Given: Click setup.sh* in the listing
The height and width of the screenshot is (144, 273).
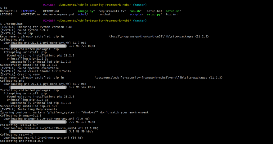Looking at the screenshot, I should click(173, 11).
